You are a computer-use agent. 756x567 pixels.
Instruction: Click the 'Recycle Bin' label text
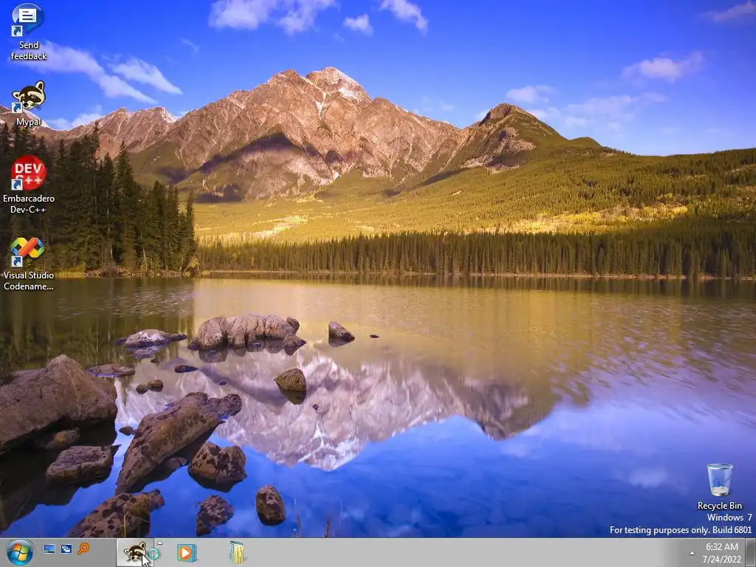(x=719, y=506)
